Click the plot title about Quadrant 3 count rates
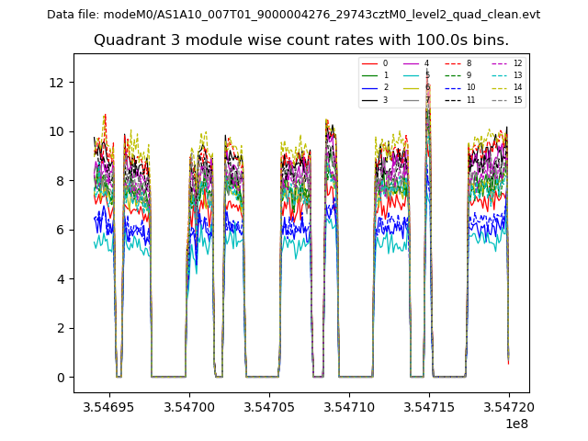The image size is (588, 441). pos(301,40)
